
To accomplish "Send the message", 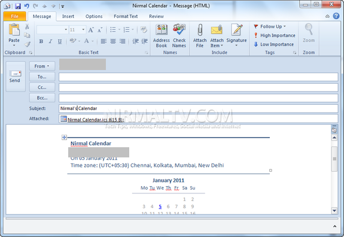I will coord(15,77).
